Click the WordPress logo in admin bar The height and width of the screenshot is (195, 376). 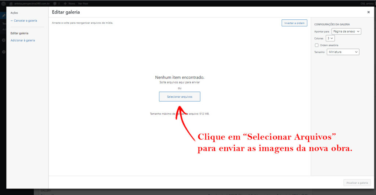(x=4, y=4)
